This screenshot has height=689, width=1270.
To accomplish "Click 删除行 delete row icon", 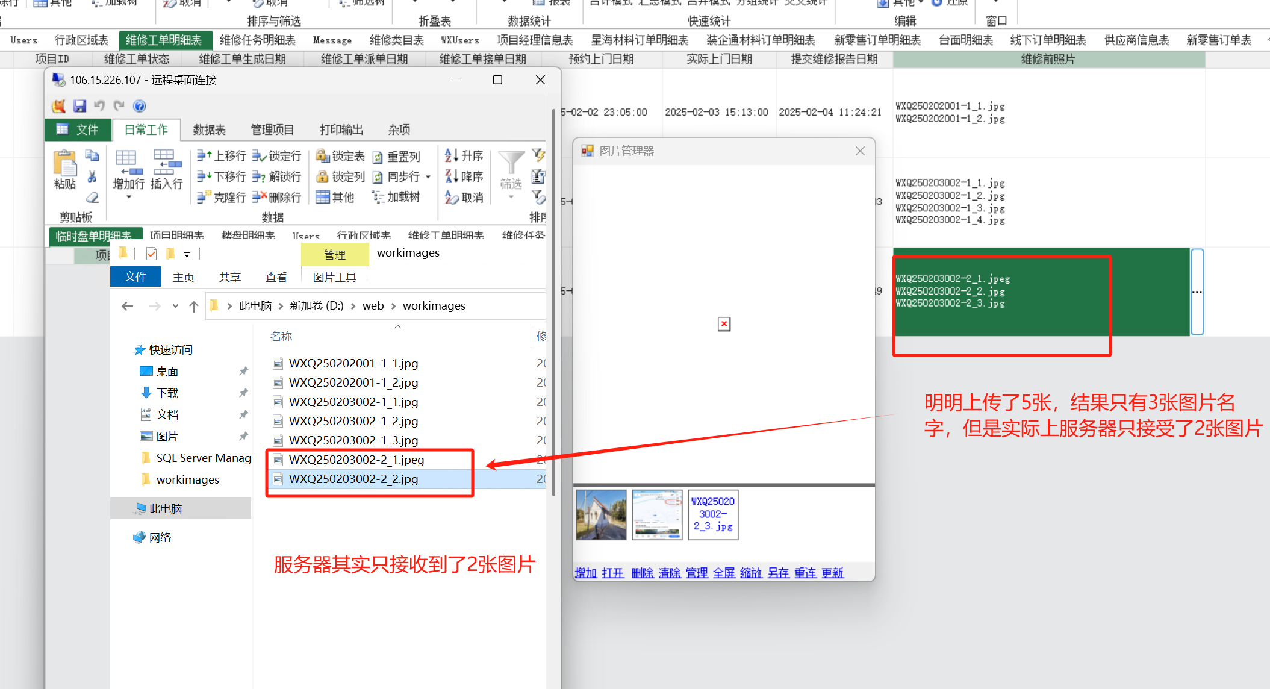I will [x=259, y=197].
